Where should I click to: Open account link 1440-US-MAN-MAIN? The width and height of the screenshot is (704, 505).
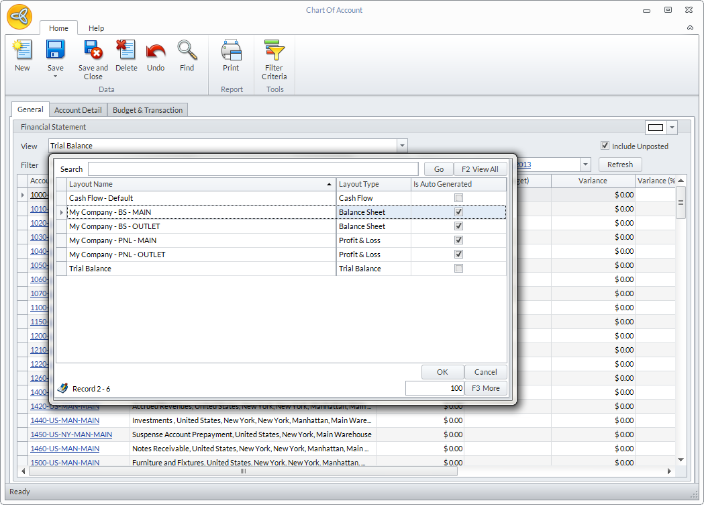(64, 420)
